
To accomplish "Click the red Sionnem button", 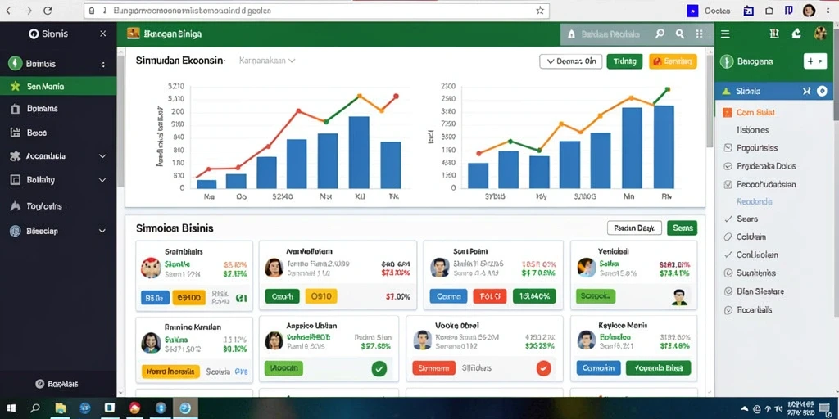I will (x=434, y=367).
